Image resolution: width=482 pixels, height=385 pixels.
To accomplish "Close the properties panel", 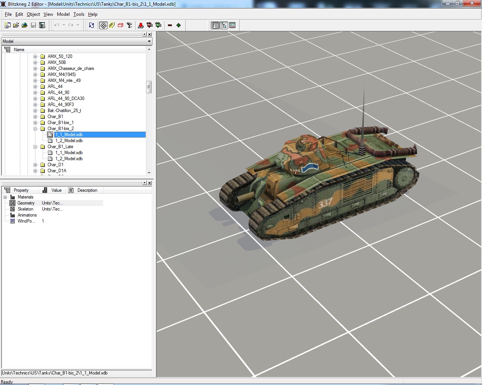I will [x=149, y=183].
